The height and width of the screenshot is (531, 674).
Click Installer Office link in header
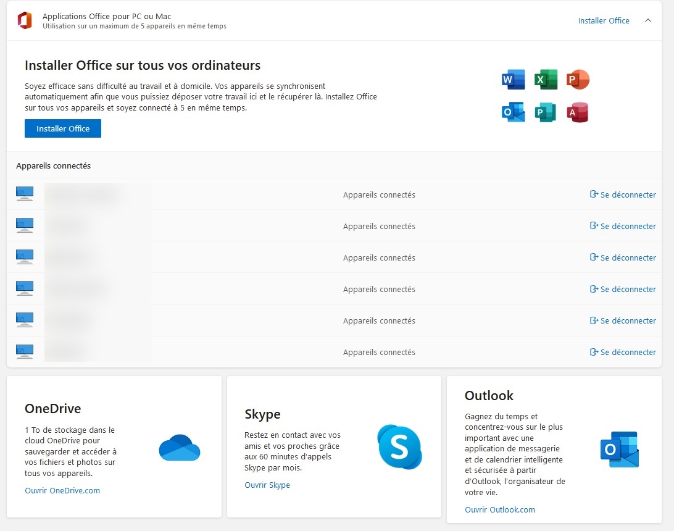[x=603, y=20]
